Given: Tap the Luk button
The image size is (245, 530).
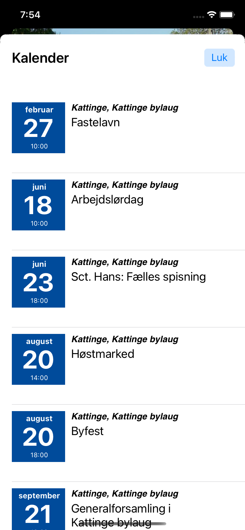Looking at the screenshot, I should pos(219,58).
